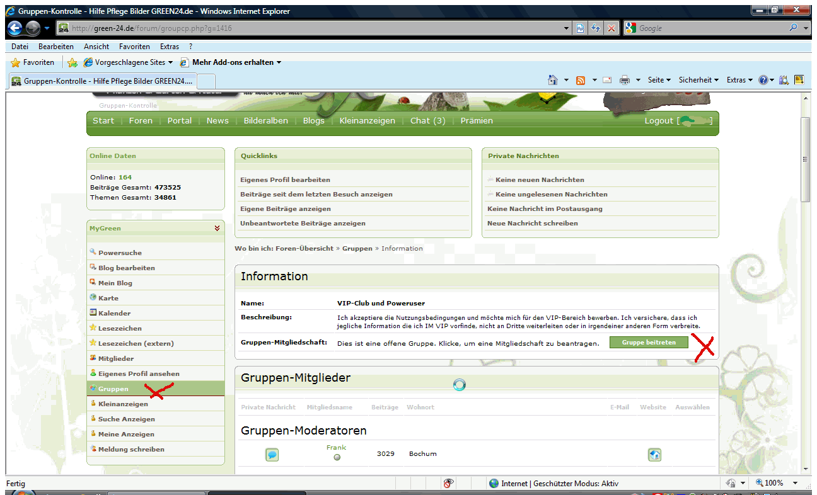This screenshot has width=817, height=495.
Task: Click the Gruppe beitreten button
Action: pos(649,343)
